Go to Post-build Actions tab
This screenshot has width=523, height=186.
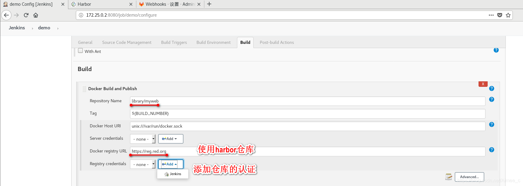pos(277,42)
